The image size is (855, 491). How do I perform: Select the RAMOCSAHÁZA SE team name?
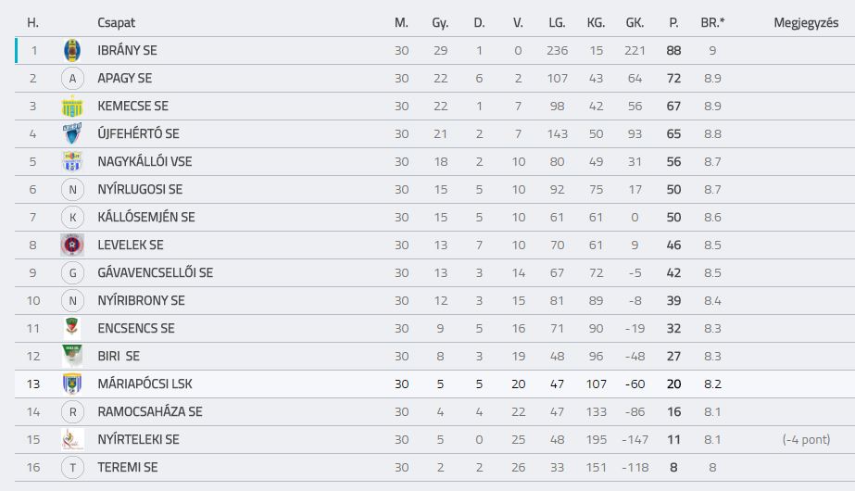(150, 412)
